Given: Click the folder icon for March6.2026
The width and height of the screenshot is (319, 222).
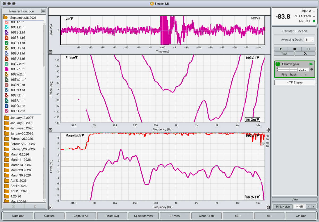Looking at the screenshot, I should (7, 154).
